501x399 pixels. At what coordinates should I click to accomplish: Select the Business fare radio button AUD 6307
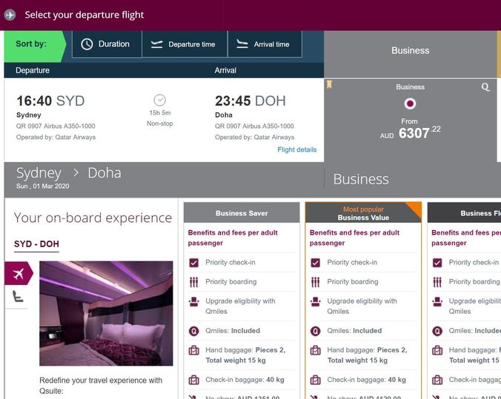[x=410, y=104]
